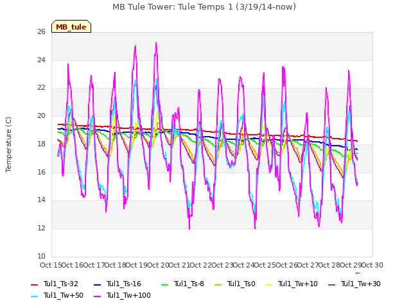Click the Oct 29 x-axis date label

[x=351, y=265]
